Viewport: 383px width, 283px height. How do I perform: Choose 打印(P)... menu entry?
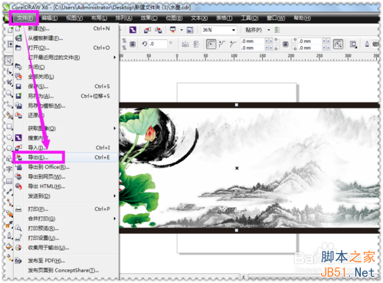pyautogui.click(x=66, y=209)
